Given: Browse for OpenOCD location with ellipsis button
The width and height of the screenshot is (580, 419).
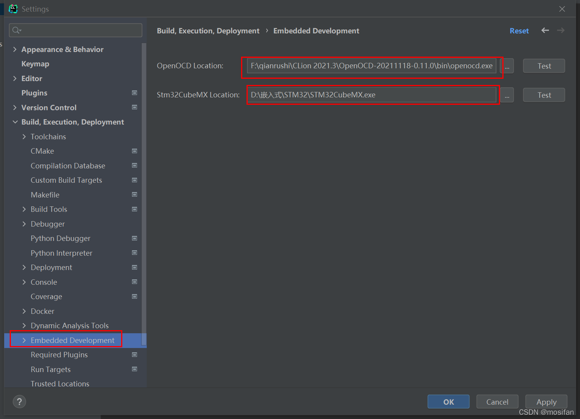Looking at the screenshot, I should (507, 66).
